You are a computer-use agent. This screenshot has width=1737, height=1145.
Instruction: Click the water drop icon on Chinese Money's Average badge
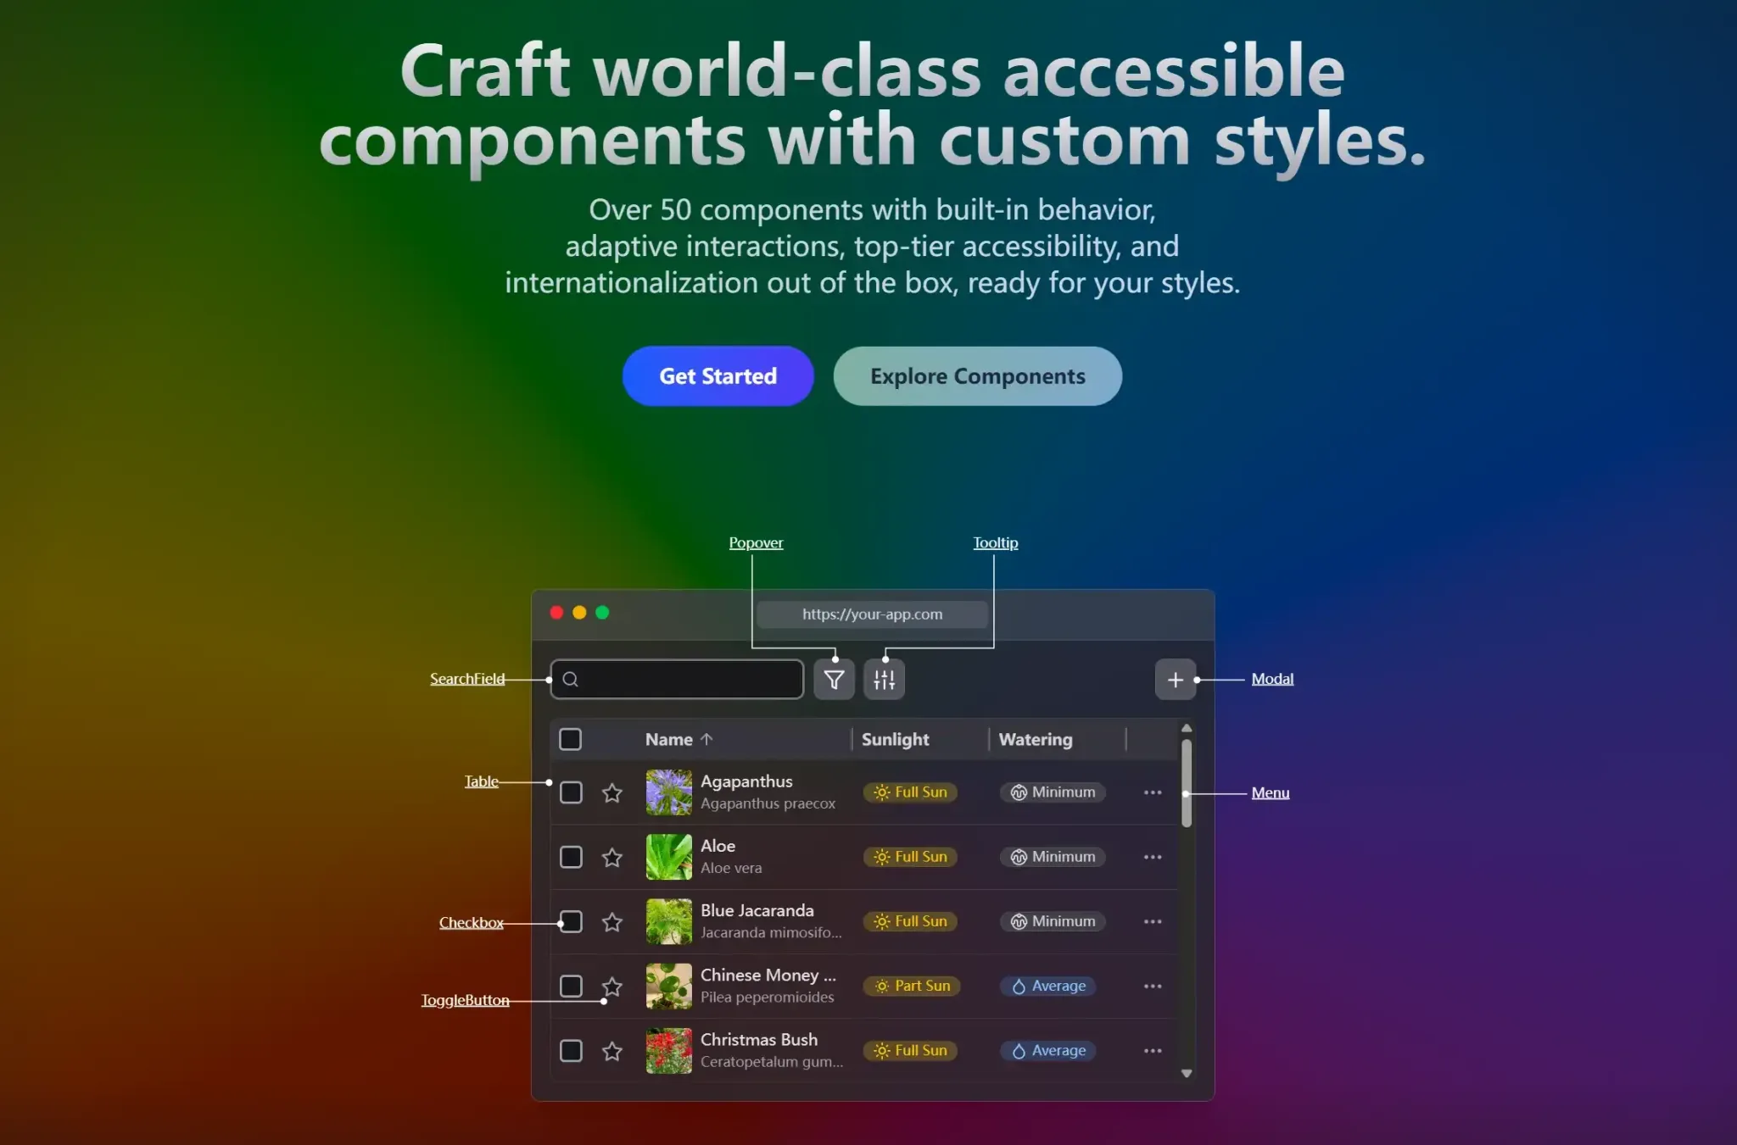click(x=1019, y=986)
